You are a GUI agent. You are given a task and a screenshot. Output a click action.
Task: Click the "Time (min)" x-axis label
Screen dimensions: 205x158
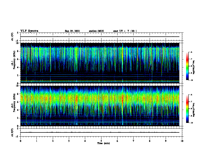click(x=104, y=143)
